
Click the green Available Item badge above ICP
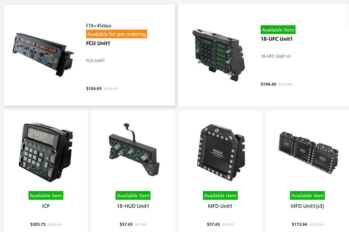(46, 195)
